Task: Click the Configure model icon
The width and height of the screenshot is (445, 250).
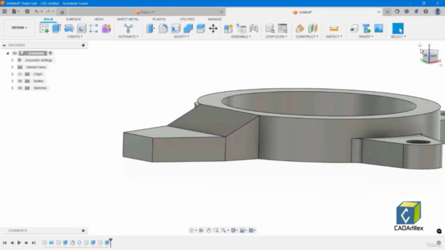Action: pos(270,28)
